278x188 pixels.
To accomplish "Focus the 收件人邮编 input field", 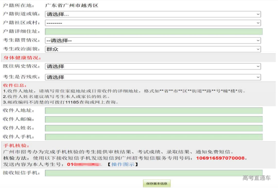I will coord(154,119).
